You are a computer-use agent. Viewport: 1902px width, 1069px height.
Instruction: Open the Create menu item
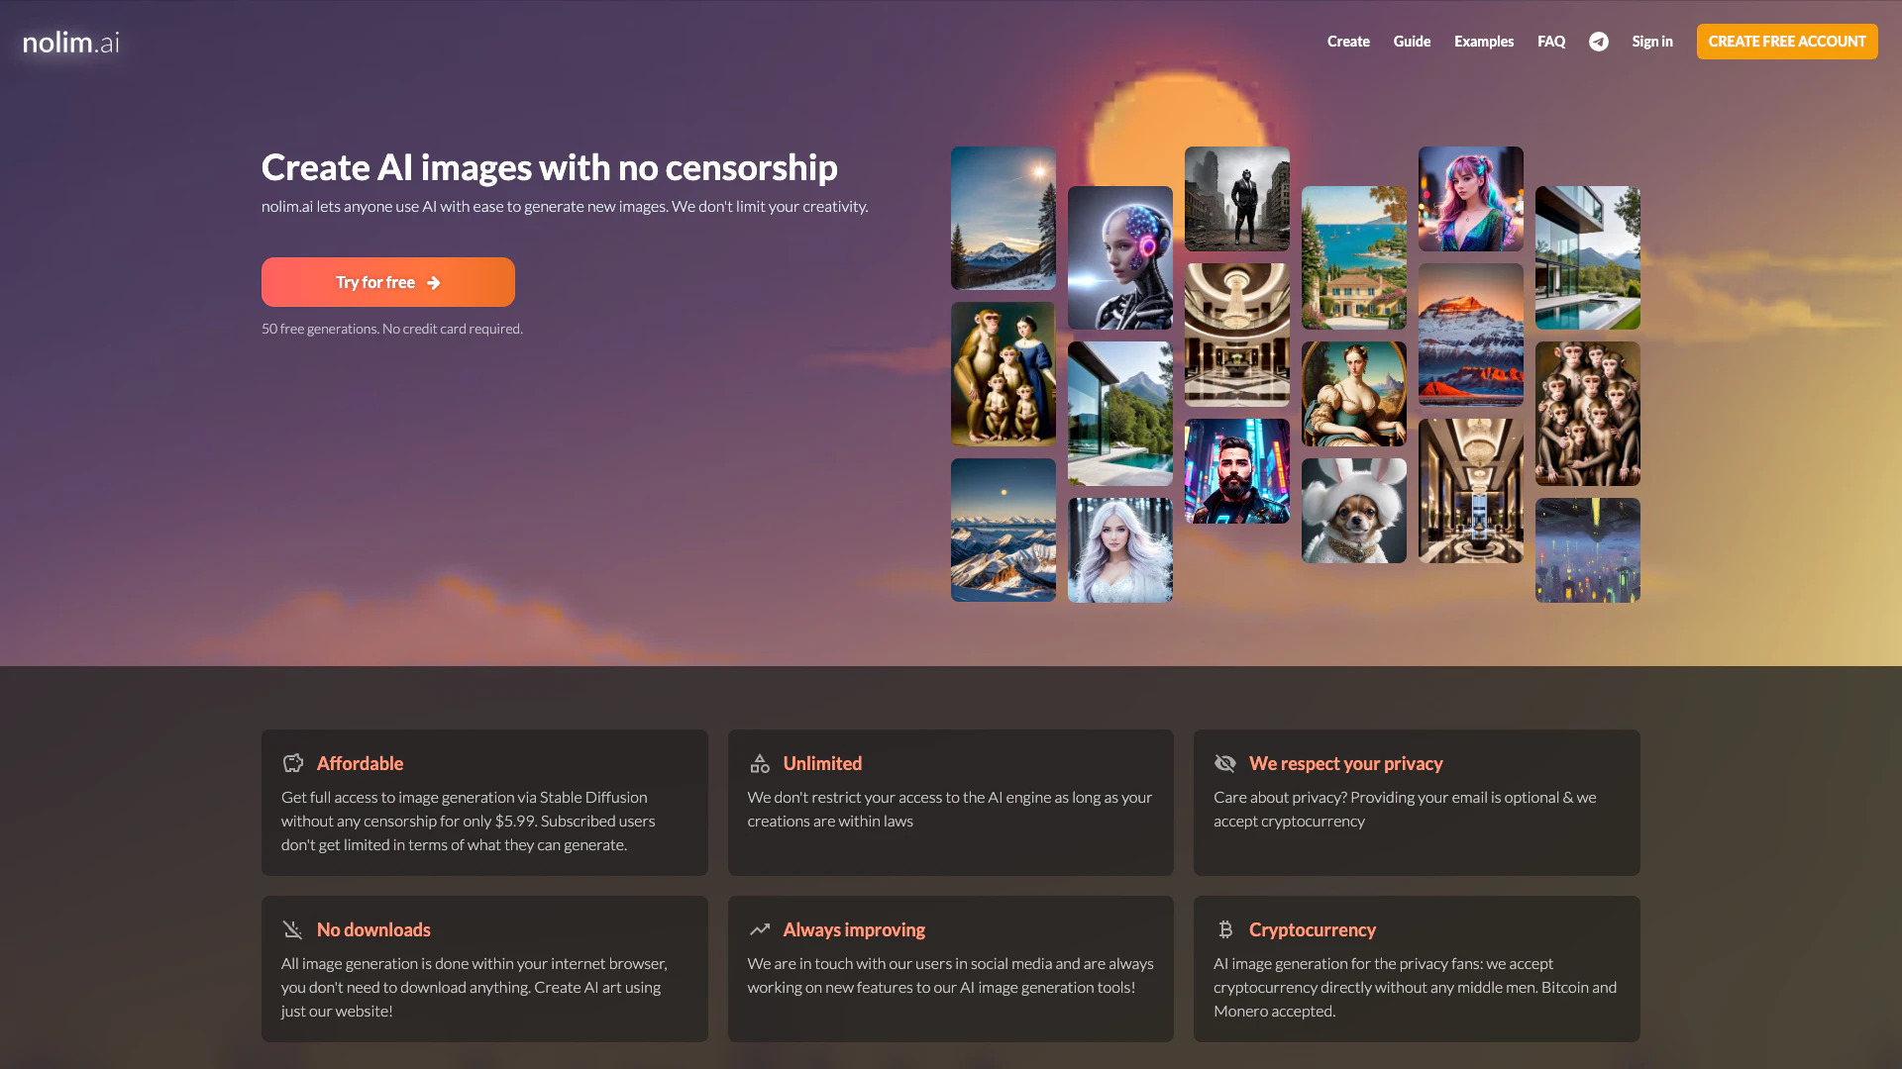(x=1348, y=42)
